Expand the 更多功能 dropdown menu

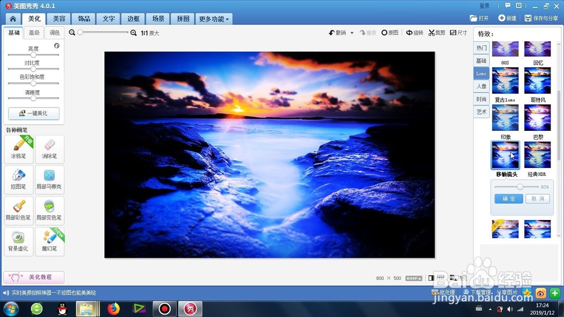(x=214, y=19)
